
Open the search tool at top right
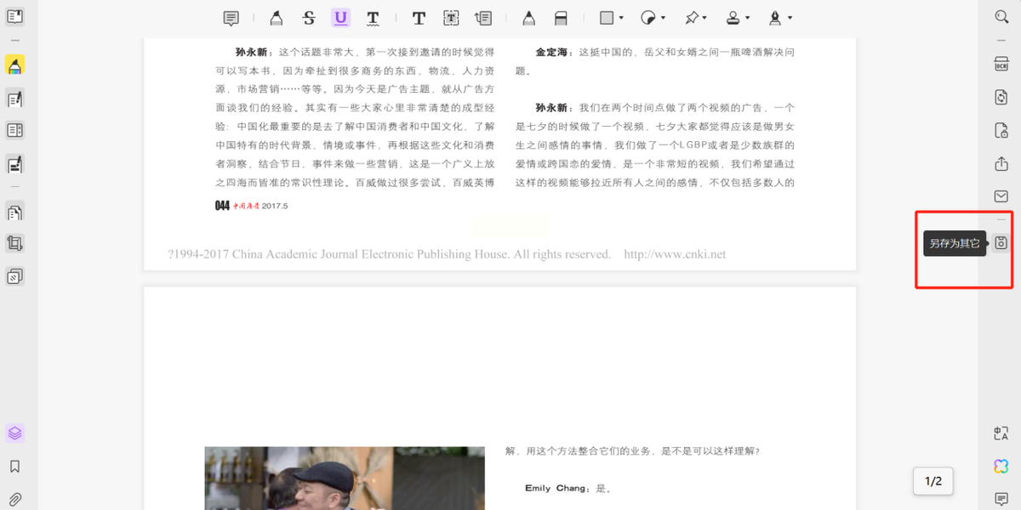tap(1001, 17)
